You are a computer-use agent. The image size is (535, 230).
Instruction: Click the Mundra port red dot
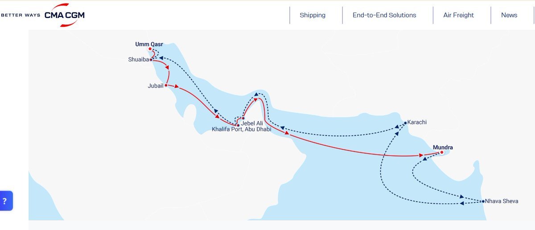[x=441, y=152]
